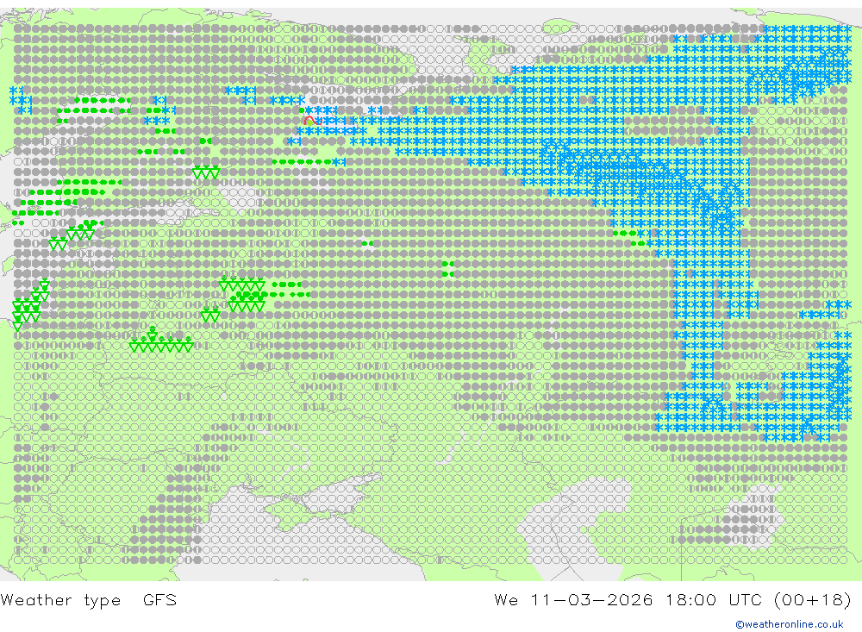
Task: Click the 'Weather type GFS' title text
Action: [x=89, y=599]
